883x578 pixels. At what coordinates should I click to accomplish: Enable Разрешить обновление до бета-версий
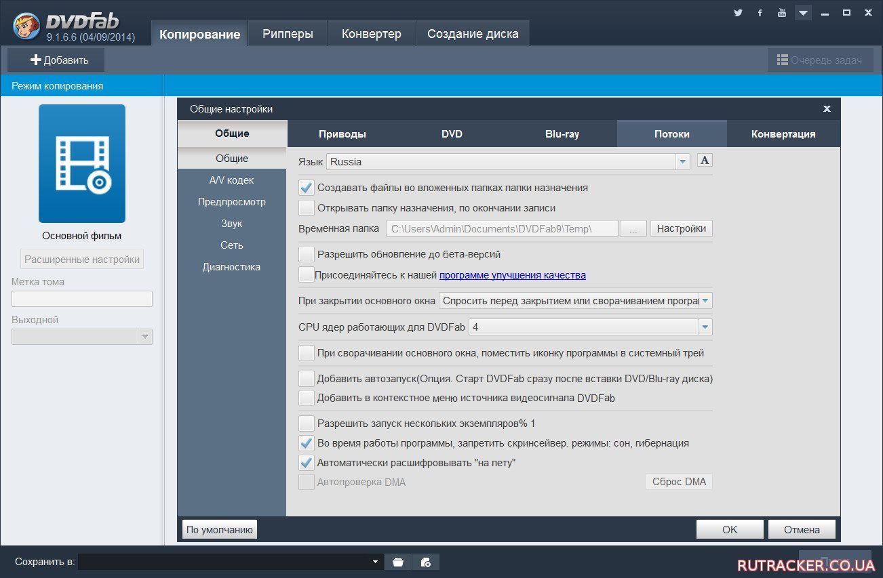click(x=307, y=254)
